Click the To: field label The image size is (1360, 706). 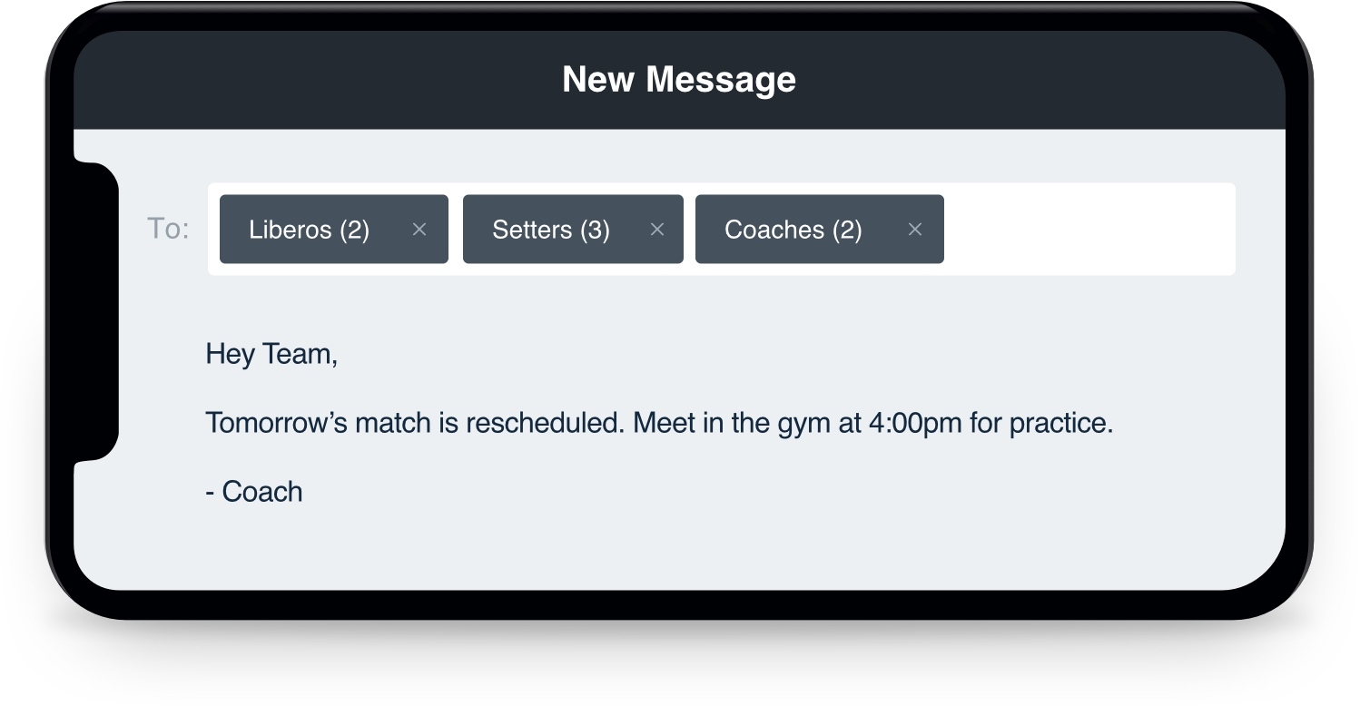168,229
